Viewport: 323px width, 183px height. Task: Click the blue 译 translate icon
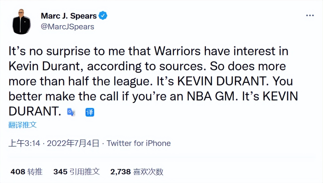click(x=90, y=112)
